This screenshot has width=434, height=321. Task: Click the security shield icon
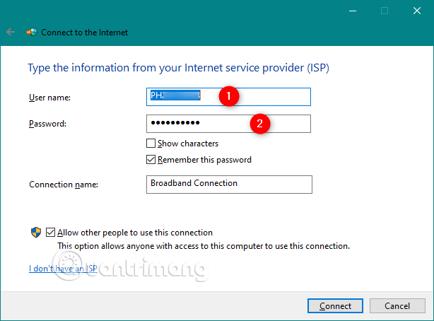click(x=35, y=232)
